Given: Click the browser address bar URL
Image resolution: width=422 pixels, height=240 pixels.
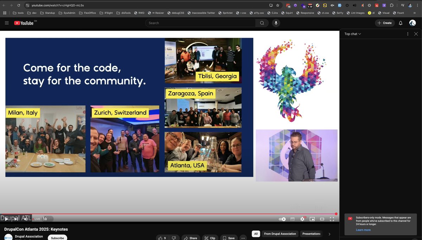Looking at the screenshot, I should coord(58,5).
